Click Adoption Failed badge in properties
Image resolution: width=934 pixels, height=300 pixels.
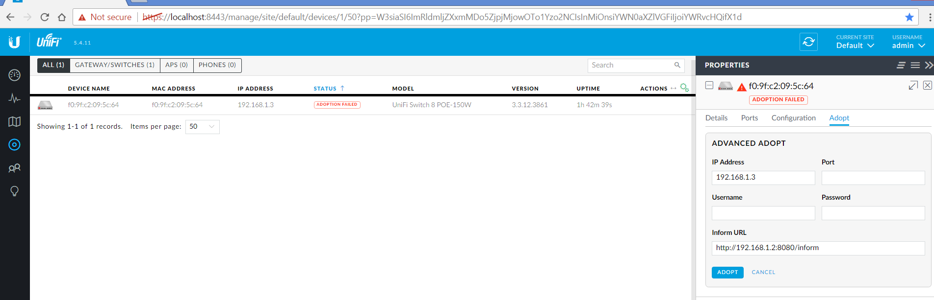(778, 99)
